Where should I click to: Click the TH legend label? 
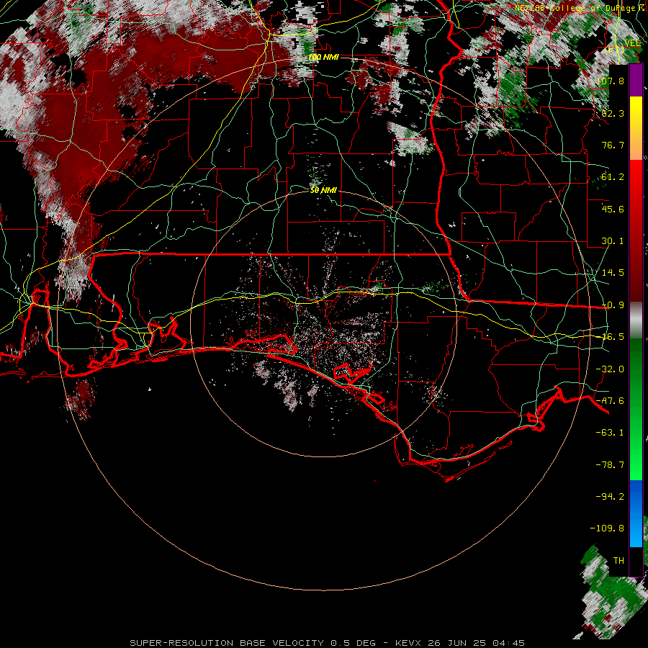[618, 560]
